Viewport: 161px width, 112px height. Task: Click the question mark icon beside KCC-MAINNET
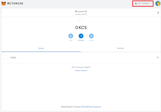(x=136, y=4)
